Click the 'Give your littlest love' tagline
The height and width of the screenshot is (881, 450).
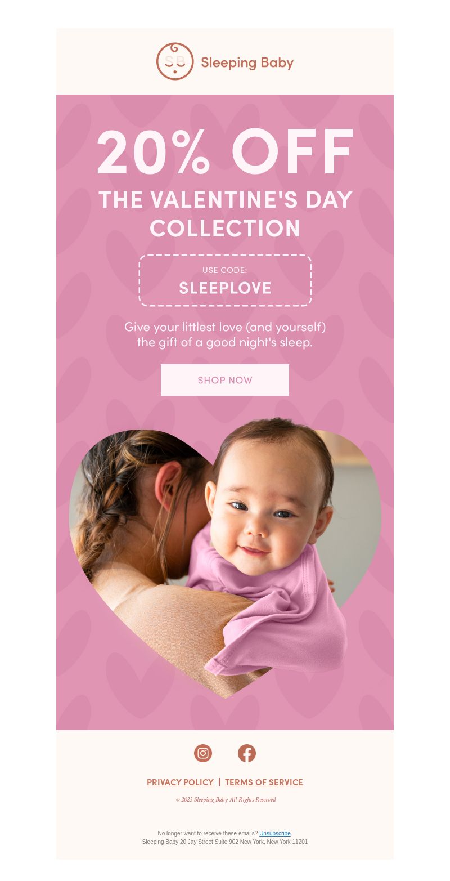coord(225,334)
